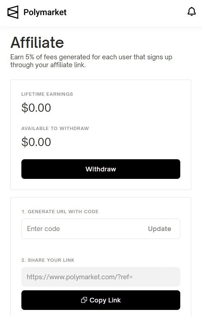Click the black Withdraw button

point(101,169)
